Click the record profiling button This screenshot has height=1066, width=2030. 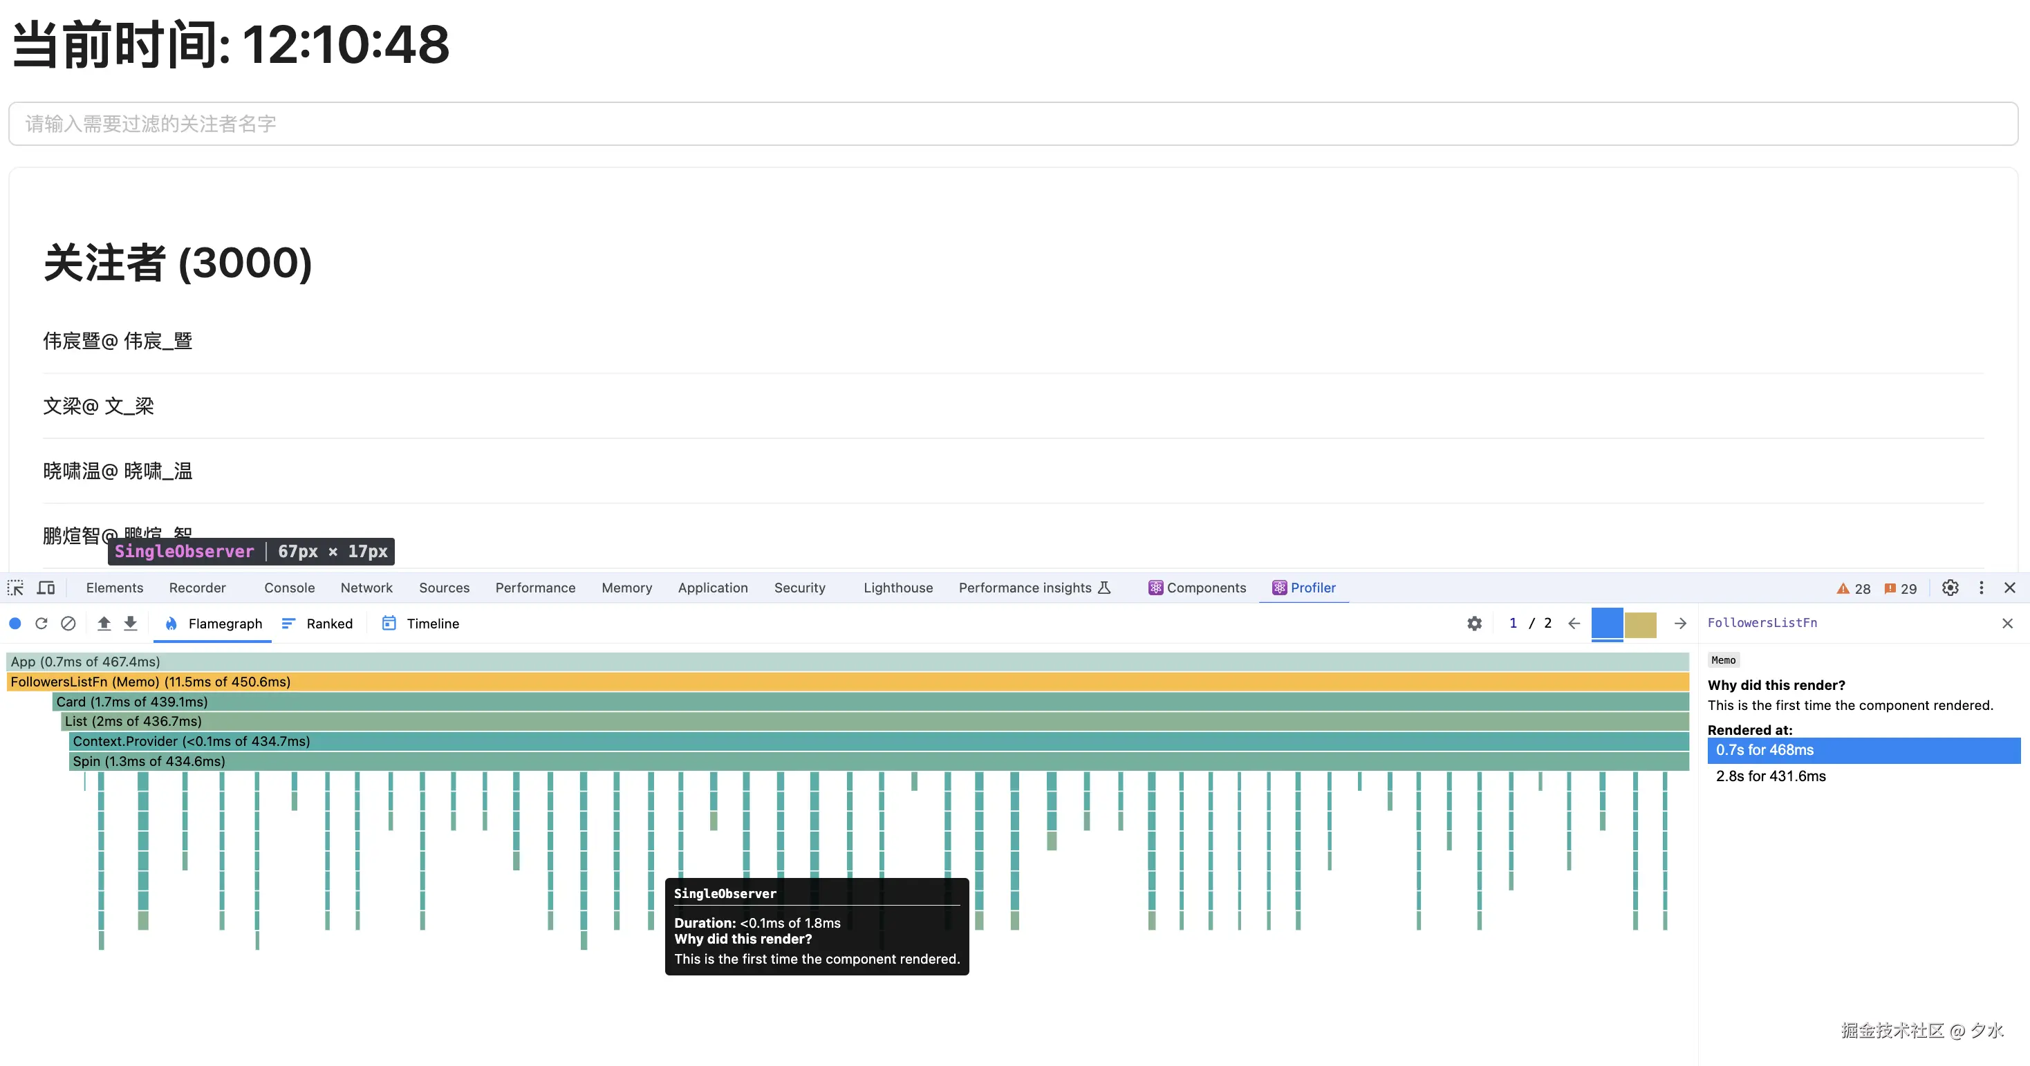(x=15, y=623)
